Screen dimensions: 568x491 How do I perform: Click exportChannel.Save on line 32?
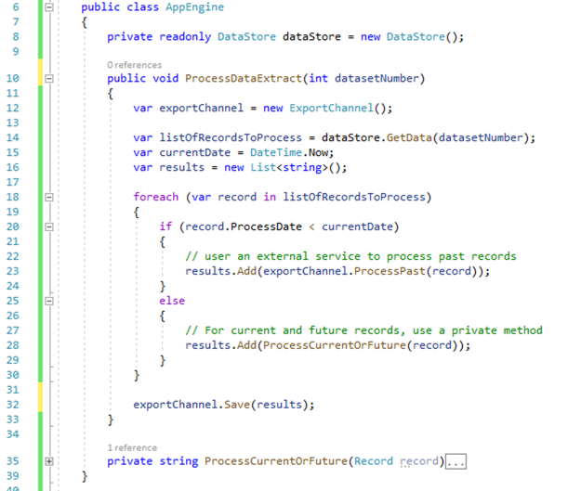[x=192, y=405]
